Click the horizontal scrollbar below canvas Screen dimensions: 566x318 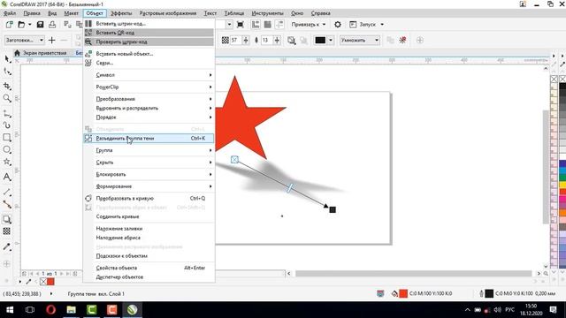[413, 274]
